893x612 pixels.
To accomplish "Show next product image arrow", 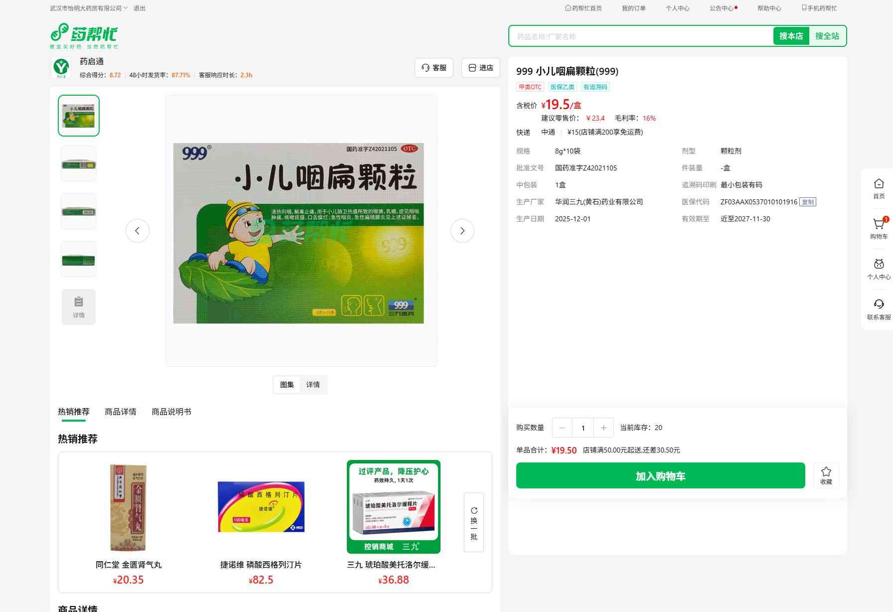I will pyautogui.click(x=462, y=231).
